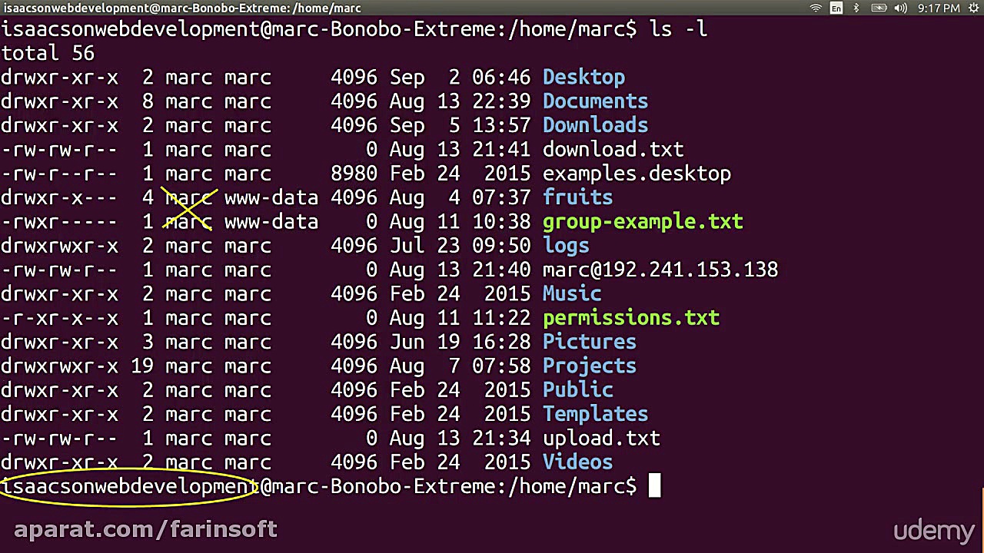Click the marc@192.241.153.138 file entry
This screenshot has width=984, height=553.
660,270
